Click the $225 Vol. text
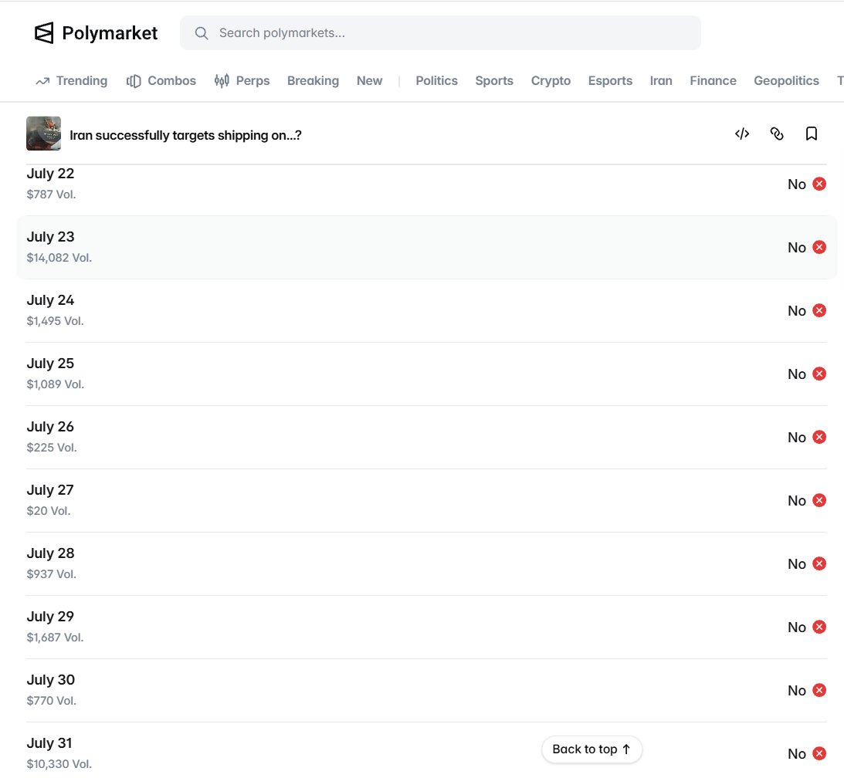This screenshot has height=778, width=844. pyautogui.click(x=52, y=448)
